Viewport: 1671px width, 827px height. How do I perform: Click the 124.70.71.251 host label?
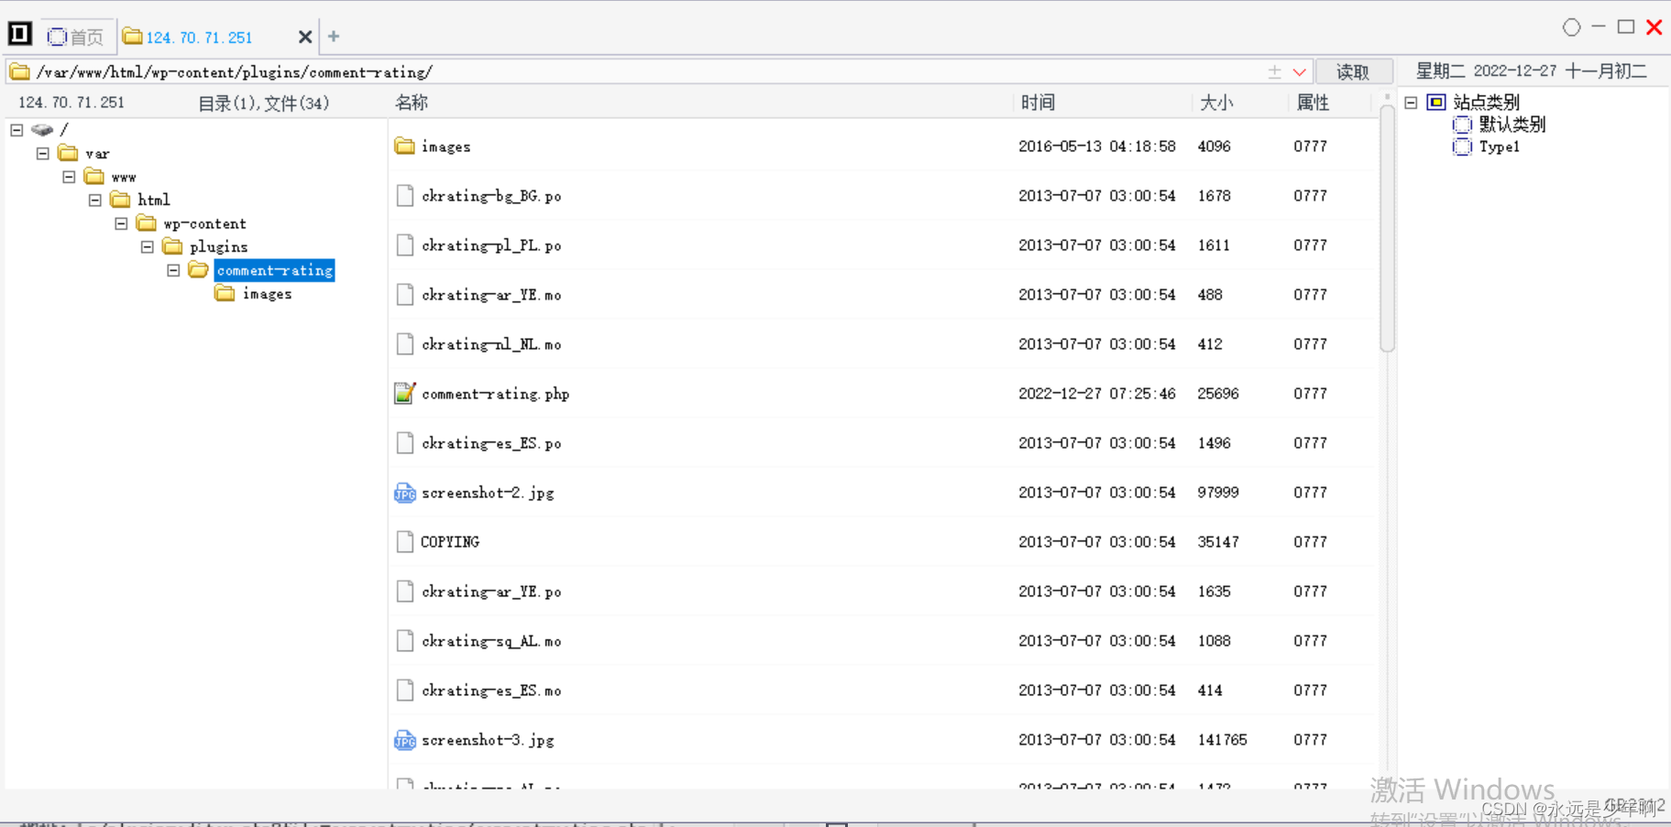(x=71, y=103)
